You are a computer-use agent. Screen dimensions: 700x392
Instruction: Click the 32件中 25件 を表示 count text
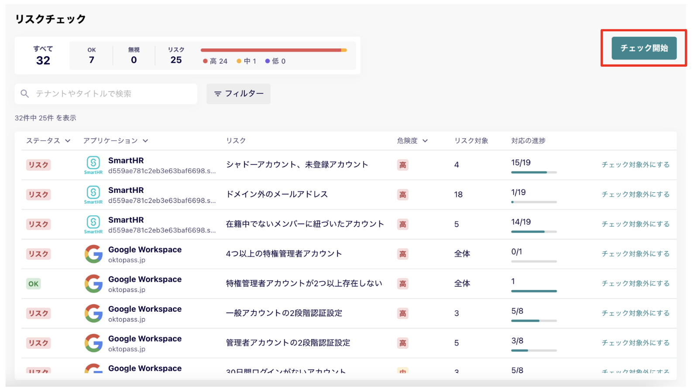tap(45, 118)
